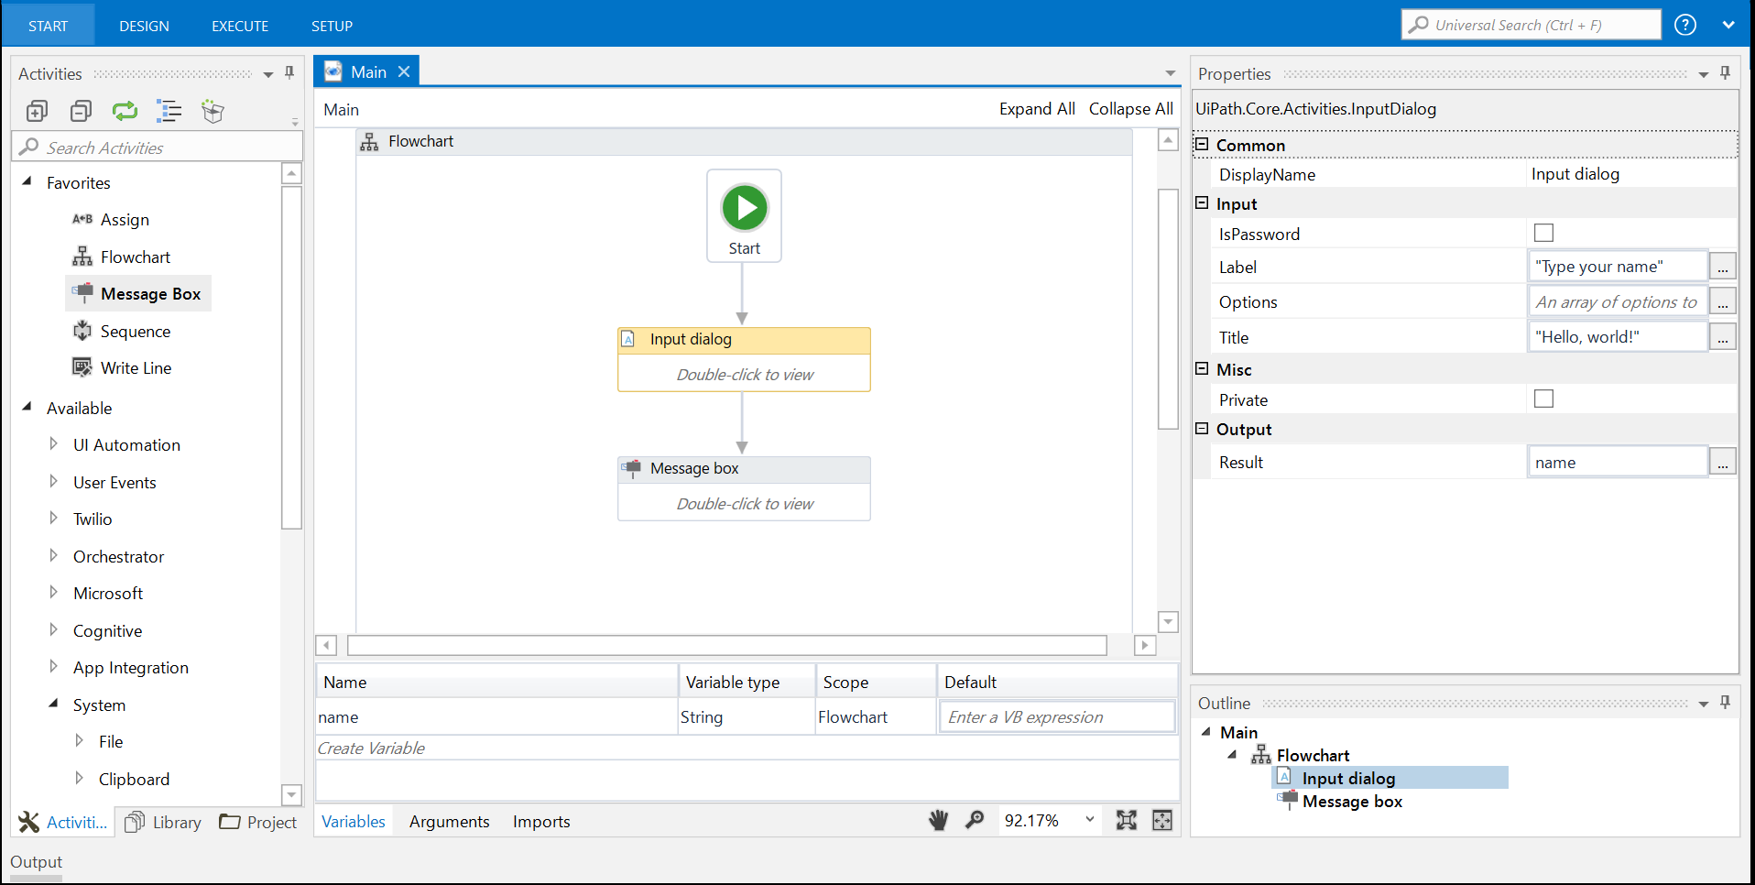Click the Collapse All link

1130,109
